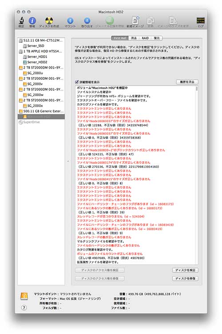Select the 2 TB ST2000DM disk above SG_2000v

pos(41,78)
